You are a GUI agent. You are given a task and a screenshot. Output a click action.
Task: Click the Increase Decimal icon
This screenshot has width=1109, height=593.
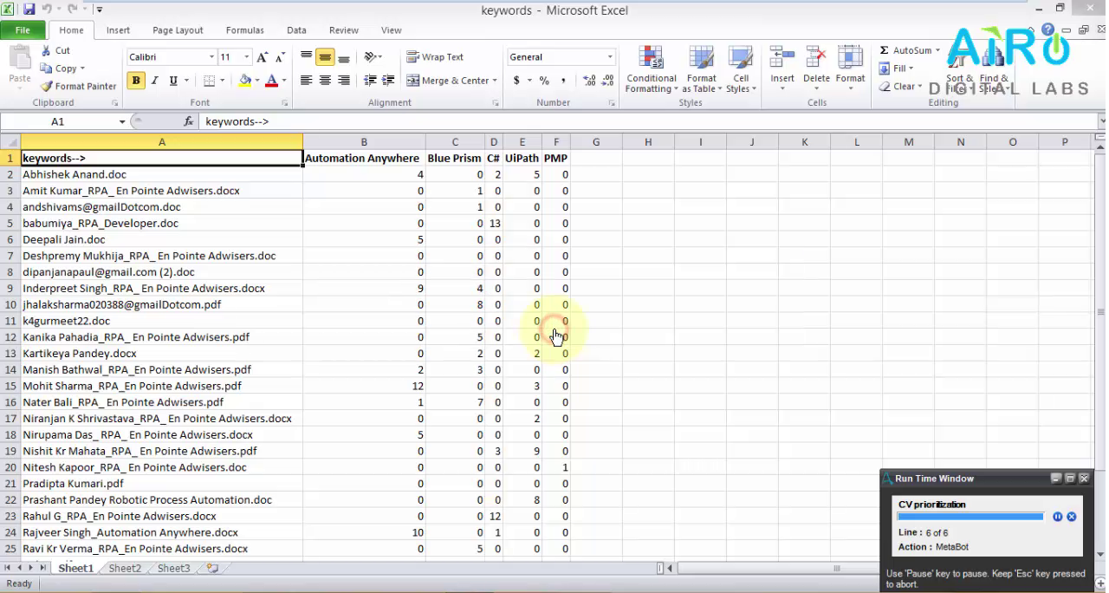tap(589, 81)
